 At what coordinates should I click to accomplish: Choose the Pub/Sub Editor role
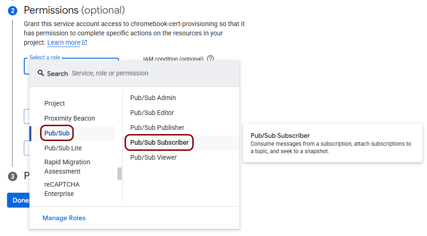[x=152, y=113]
